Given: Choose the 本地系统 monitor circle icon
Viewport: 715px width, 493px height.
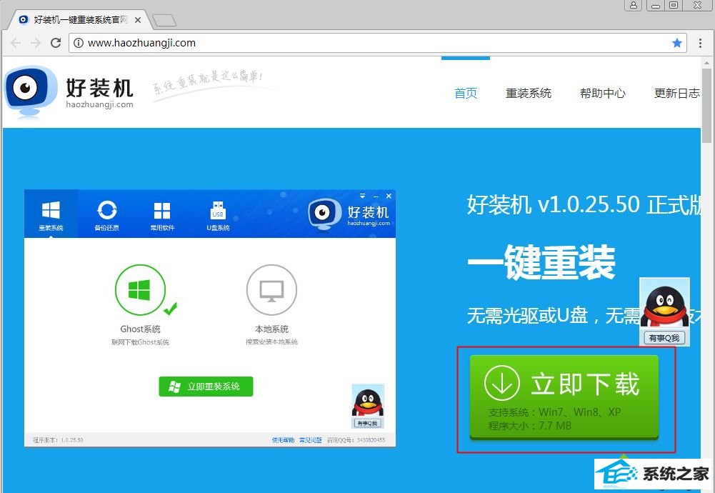Looking at the screenshot, I should pyautogui.click(x=271, y=289).
